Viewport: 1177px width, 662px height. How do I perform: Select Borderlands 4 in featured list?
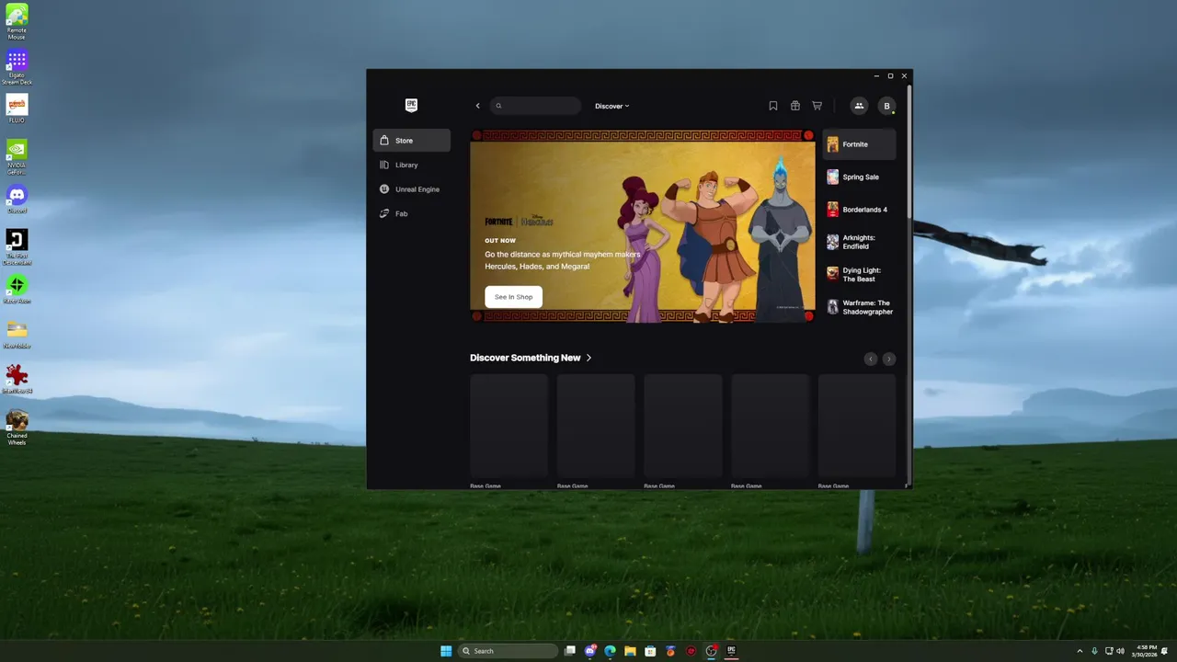(859, 210)
